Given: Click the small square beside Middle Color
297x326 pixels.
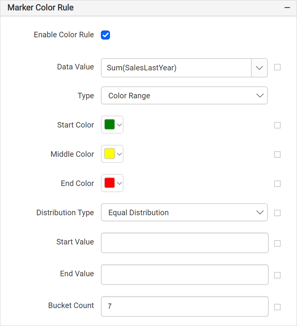Looking at the screenshot, I should (x=277, y=155).
